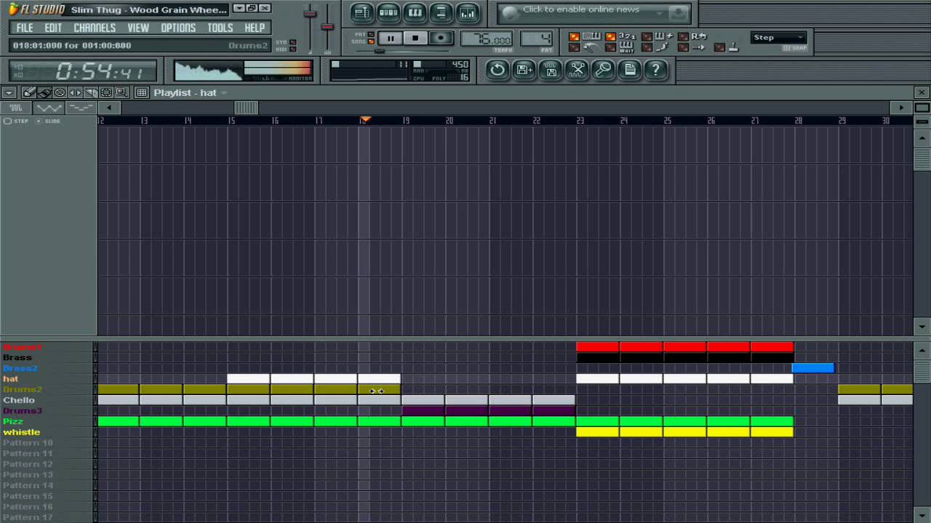Open the playlist menu arrow dropdown
931x523 pixels.
click(x=9, y=92)
